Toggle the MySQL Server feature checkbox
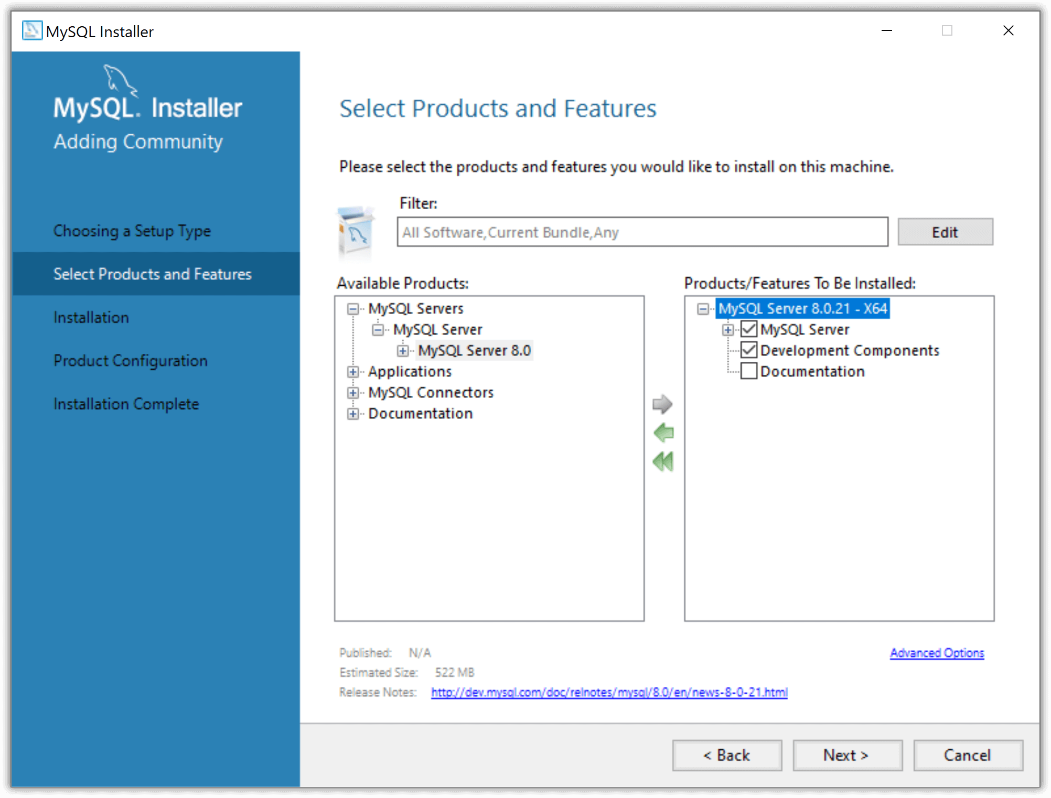Viewport: 1051px width, 798px height. [749, 329]
